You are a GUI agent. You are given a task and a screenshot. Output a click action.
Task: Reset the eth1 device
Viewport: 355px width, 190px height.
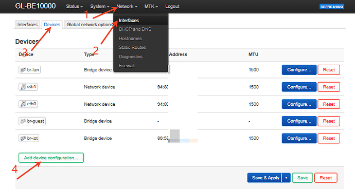329,87
